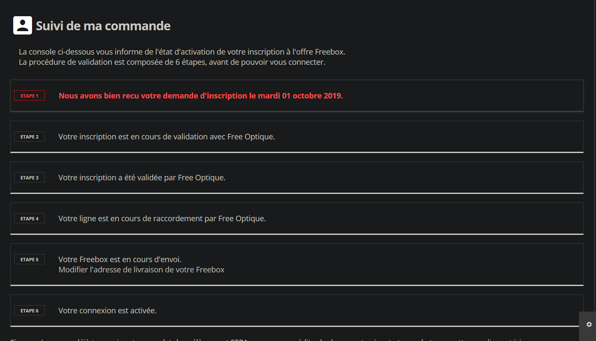Viewport: 596px width, 341px height.
Task: Select the 'en cours de validation' step text
Action: pyautogui.click(x=166, y=137)
